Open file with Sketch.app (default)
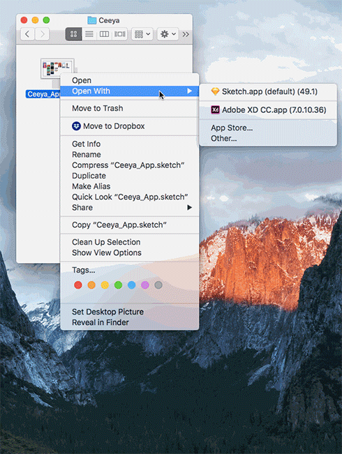Image resolution: width=342 pixels, height=454 pixels. tap(268, 91)
